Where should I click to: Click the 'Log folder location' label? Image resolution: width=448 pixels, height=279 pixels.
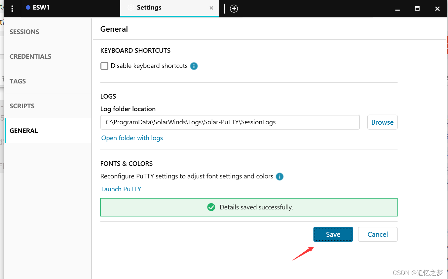(128, 109)
